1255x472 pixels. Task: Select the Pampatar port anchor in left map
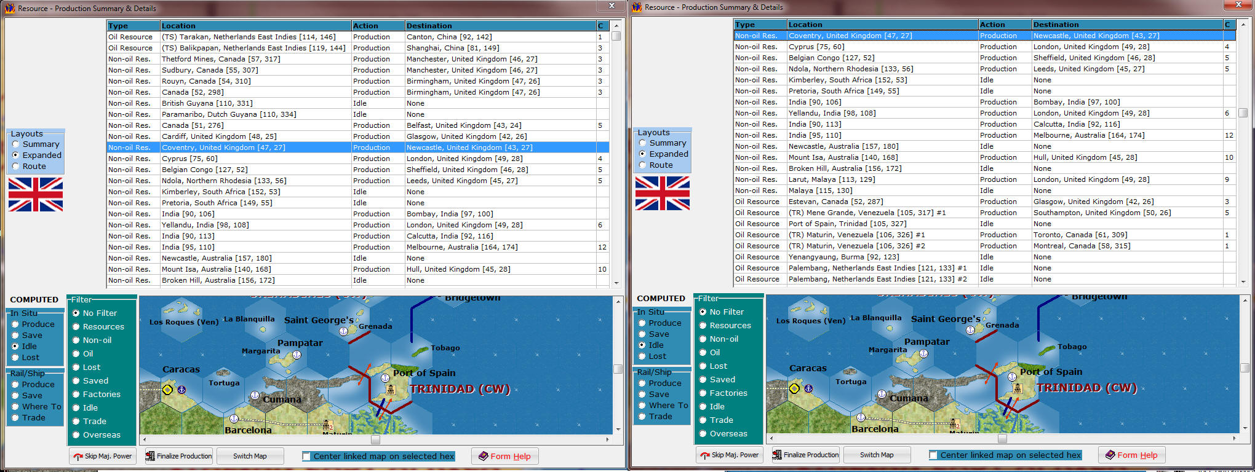point(297,355)
